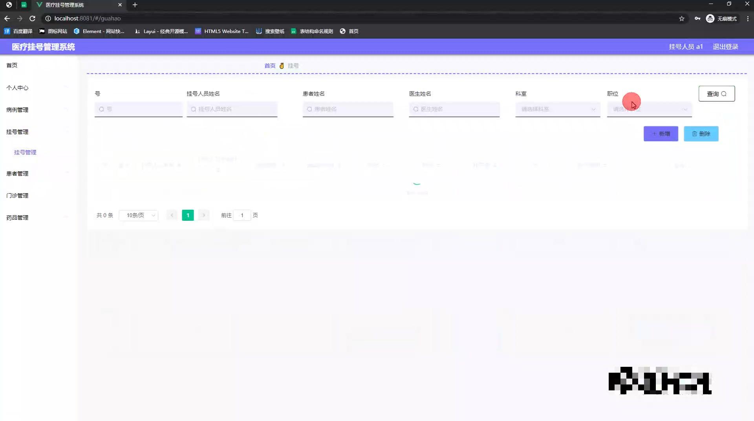Image resolution: width=754 pixels, height=421 pixels.
Task: Go to next page arrow
Action: [x=204, y=215]
